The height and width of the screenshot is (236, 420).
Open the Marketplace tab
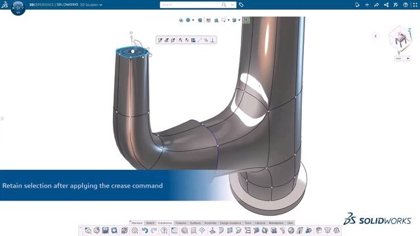tap(276, 223)
